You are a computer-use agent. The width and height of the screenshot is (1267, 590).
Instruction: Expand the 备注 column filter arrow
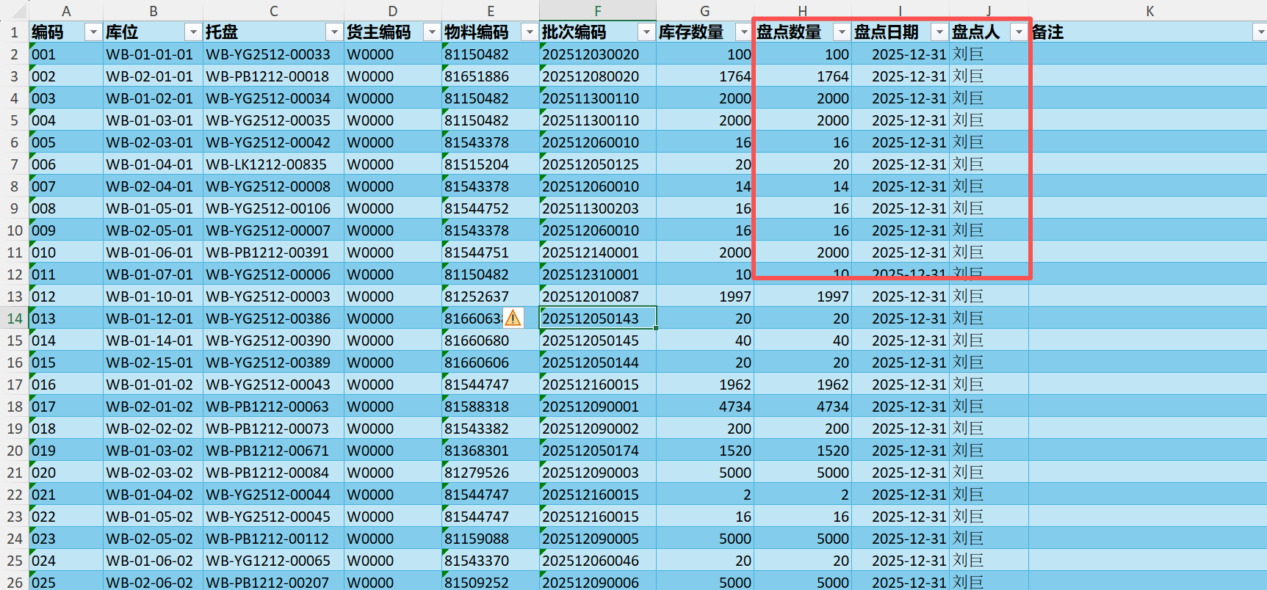[x=1260, y=32]
